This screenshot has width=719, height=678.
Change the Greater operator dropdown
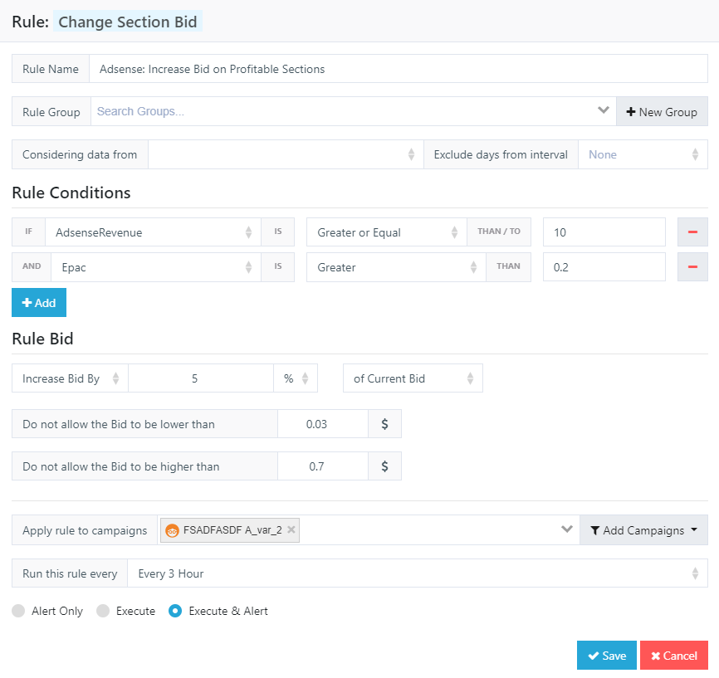pos(396,266)
